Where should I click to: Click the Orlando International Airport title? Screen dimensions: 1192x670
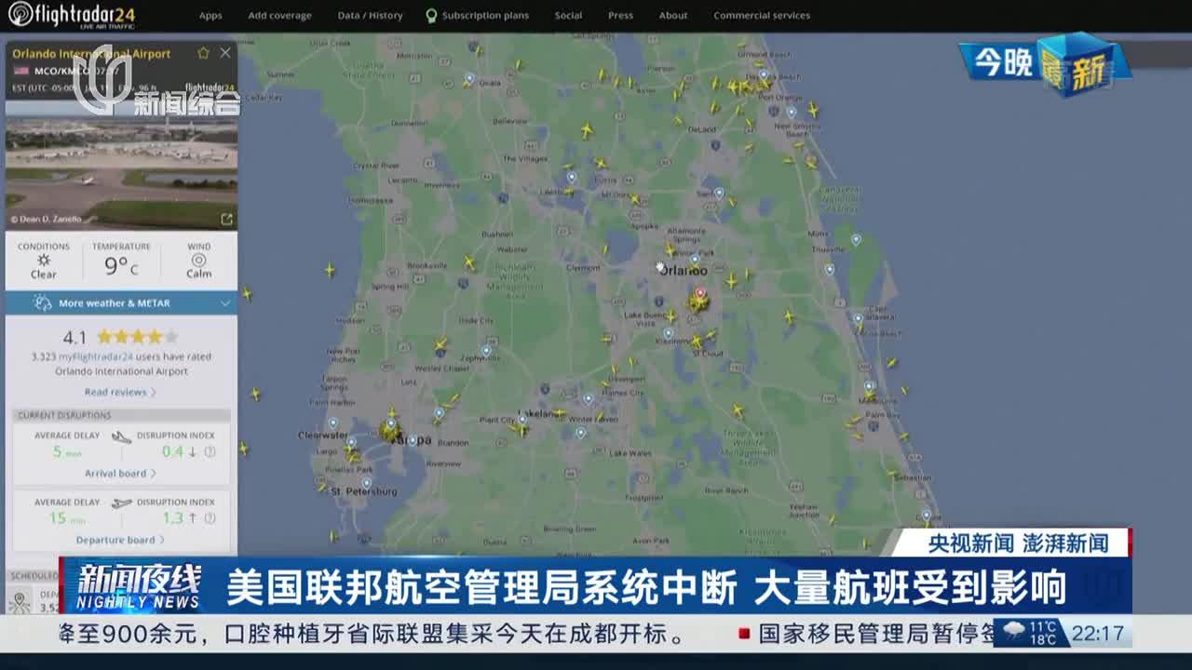91,53
